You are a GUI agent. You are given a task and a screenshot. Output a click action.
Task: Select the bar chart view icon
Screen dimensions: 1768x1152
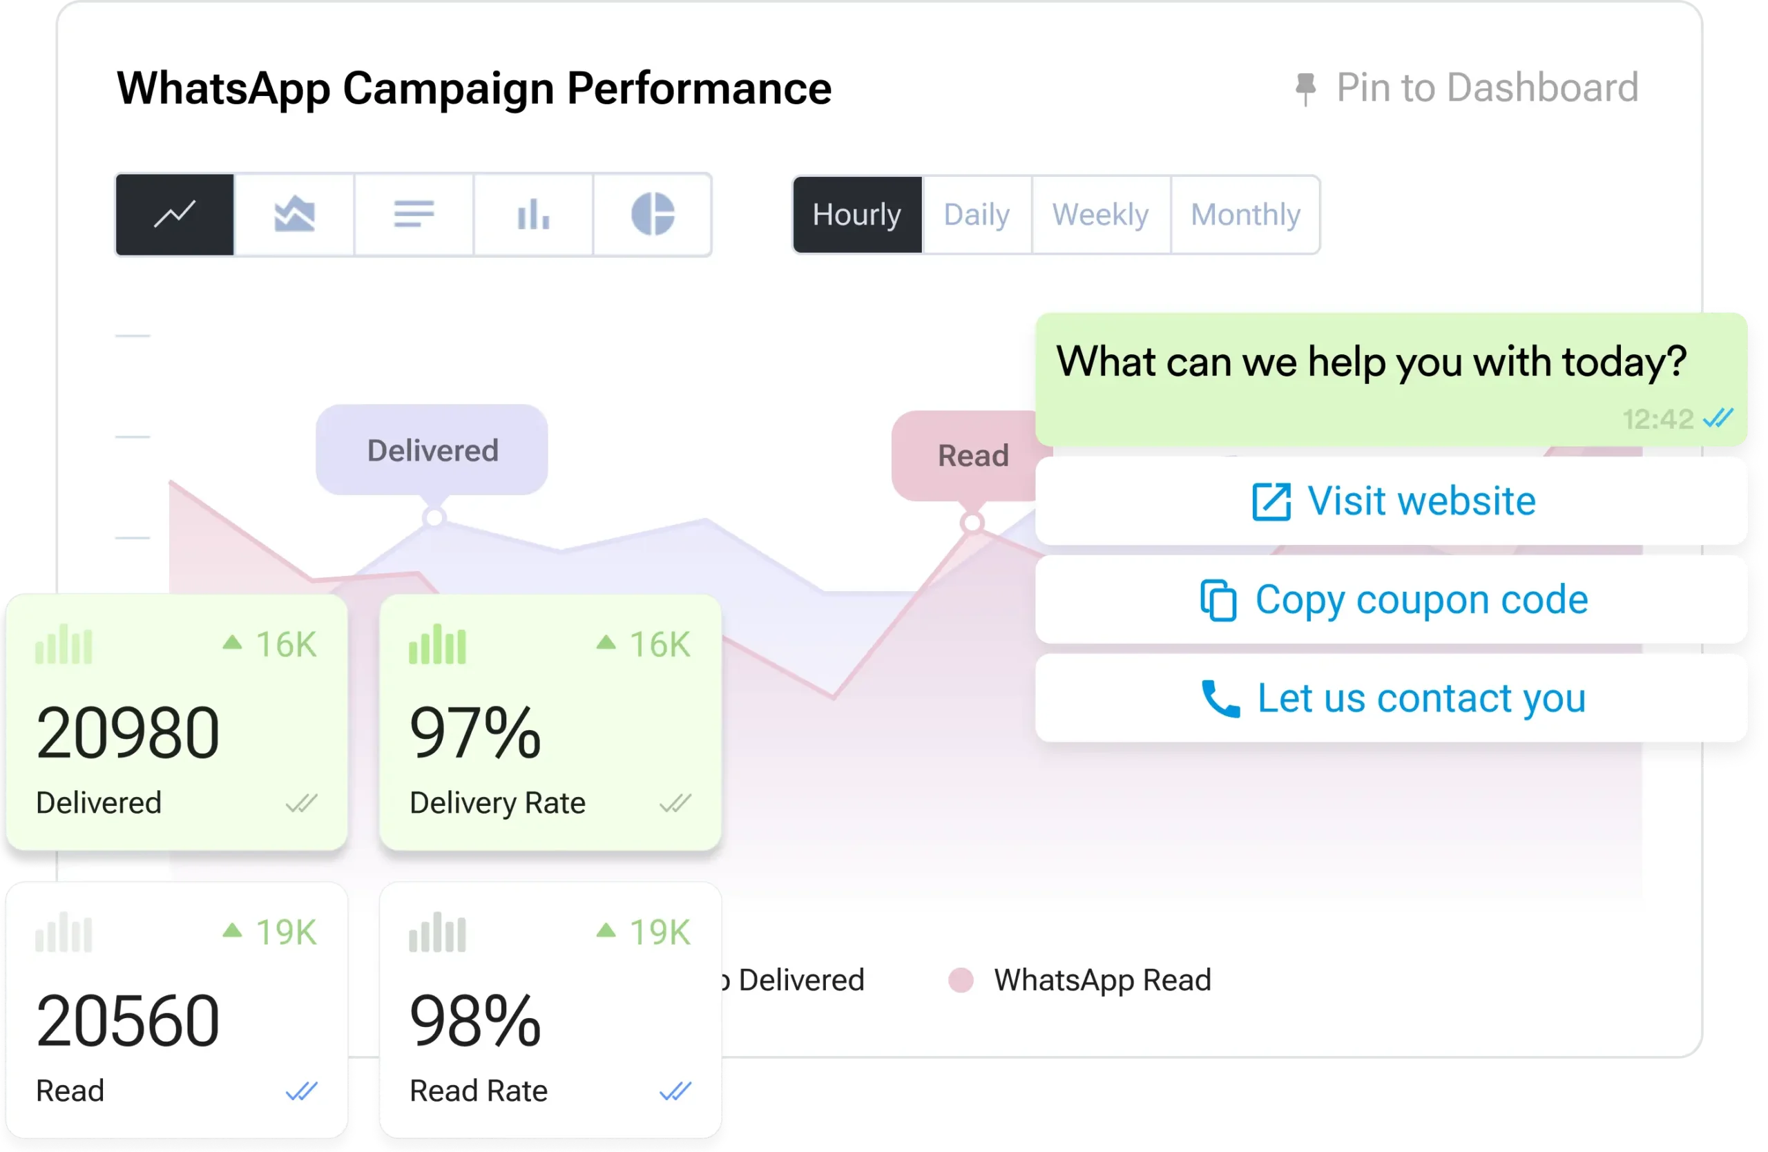pyautogui.click(x=533, y=215)
